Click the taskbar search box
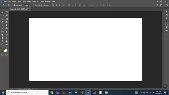The width and height of the screenshot is (169, 95). 27,93
